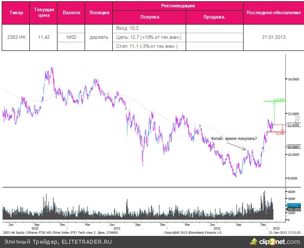Viewport: 304px width, 248px height.
Task: Click the 'Цель: 12,7' target row
Action: click(149, 37)
